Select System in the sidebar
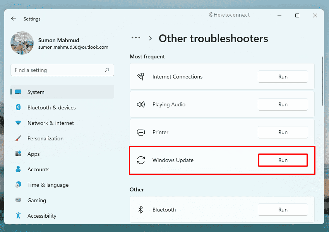Viewport: 329px width, 232px height. [62, 92]
